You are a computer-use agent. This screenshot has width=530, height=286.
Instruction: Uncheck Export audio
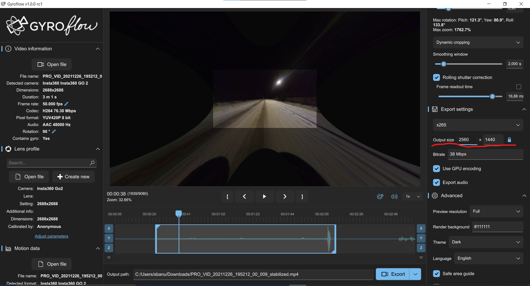(x=436, y=182)
